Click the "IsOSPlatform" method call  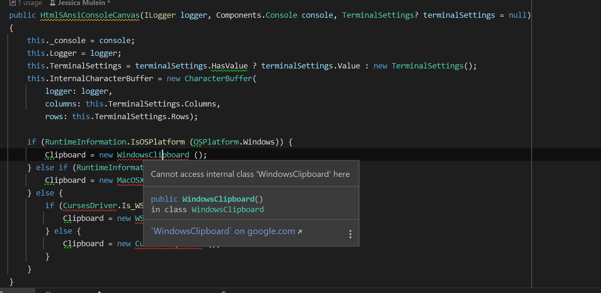pyautogui.click(x=158, y=142)
